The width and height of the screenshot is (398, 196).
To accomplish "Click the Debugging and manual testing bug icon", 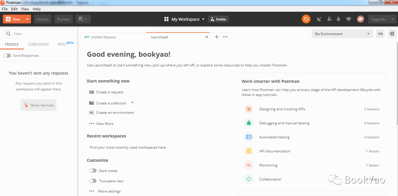I will (x=249, y=123).
